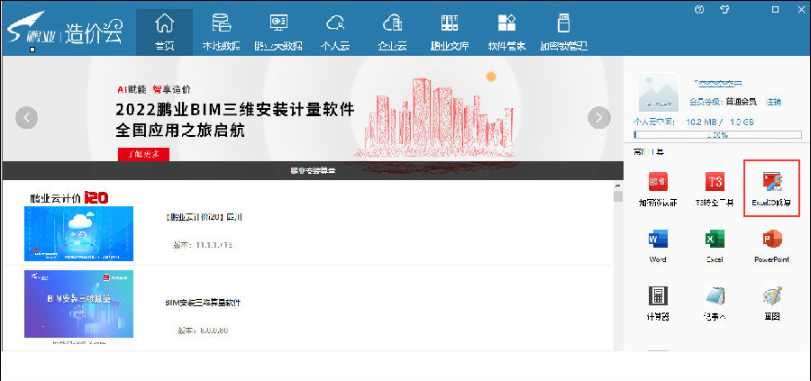
Task: Show previous banner with left arrow
Action: pyautogui.click(x=27, y=117)
